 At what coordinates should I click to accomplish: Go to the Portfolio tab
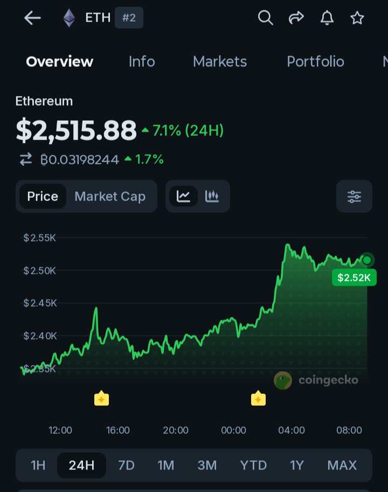pos(316,61)
